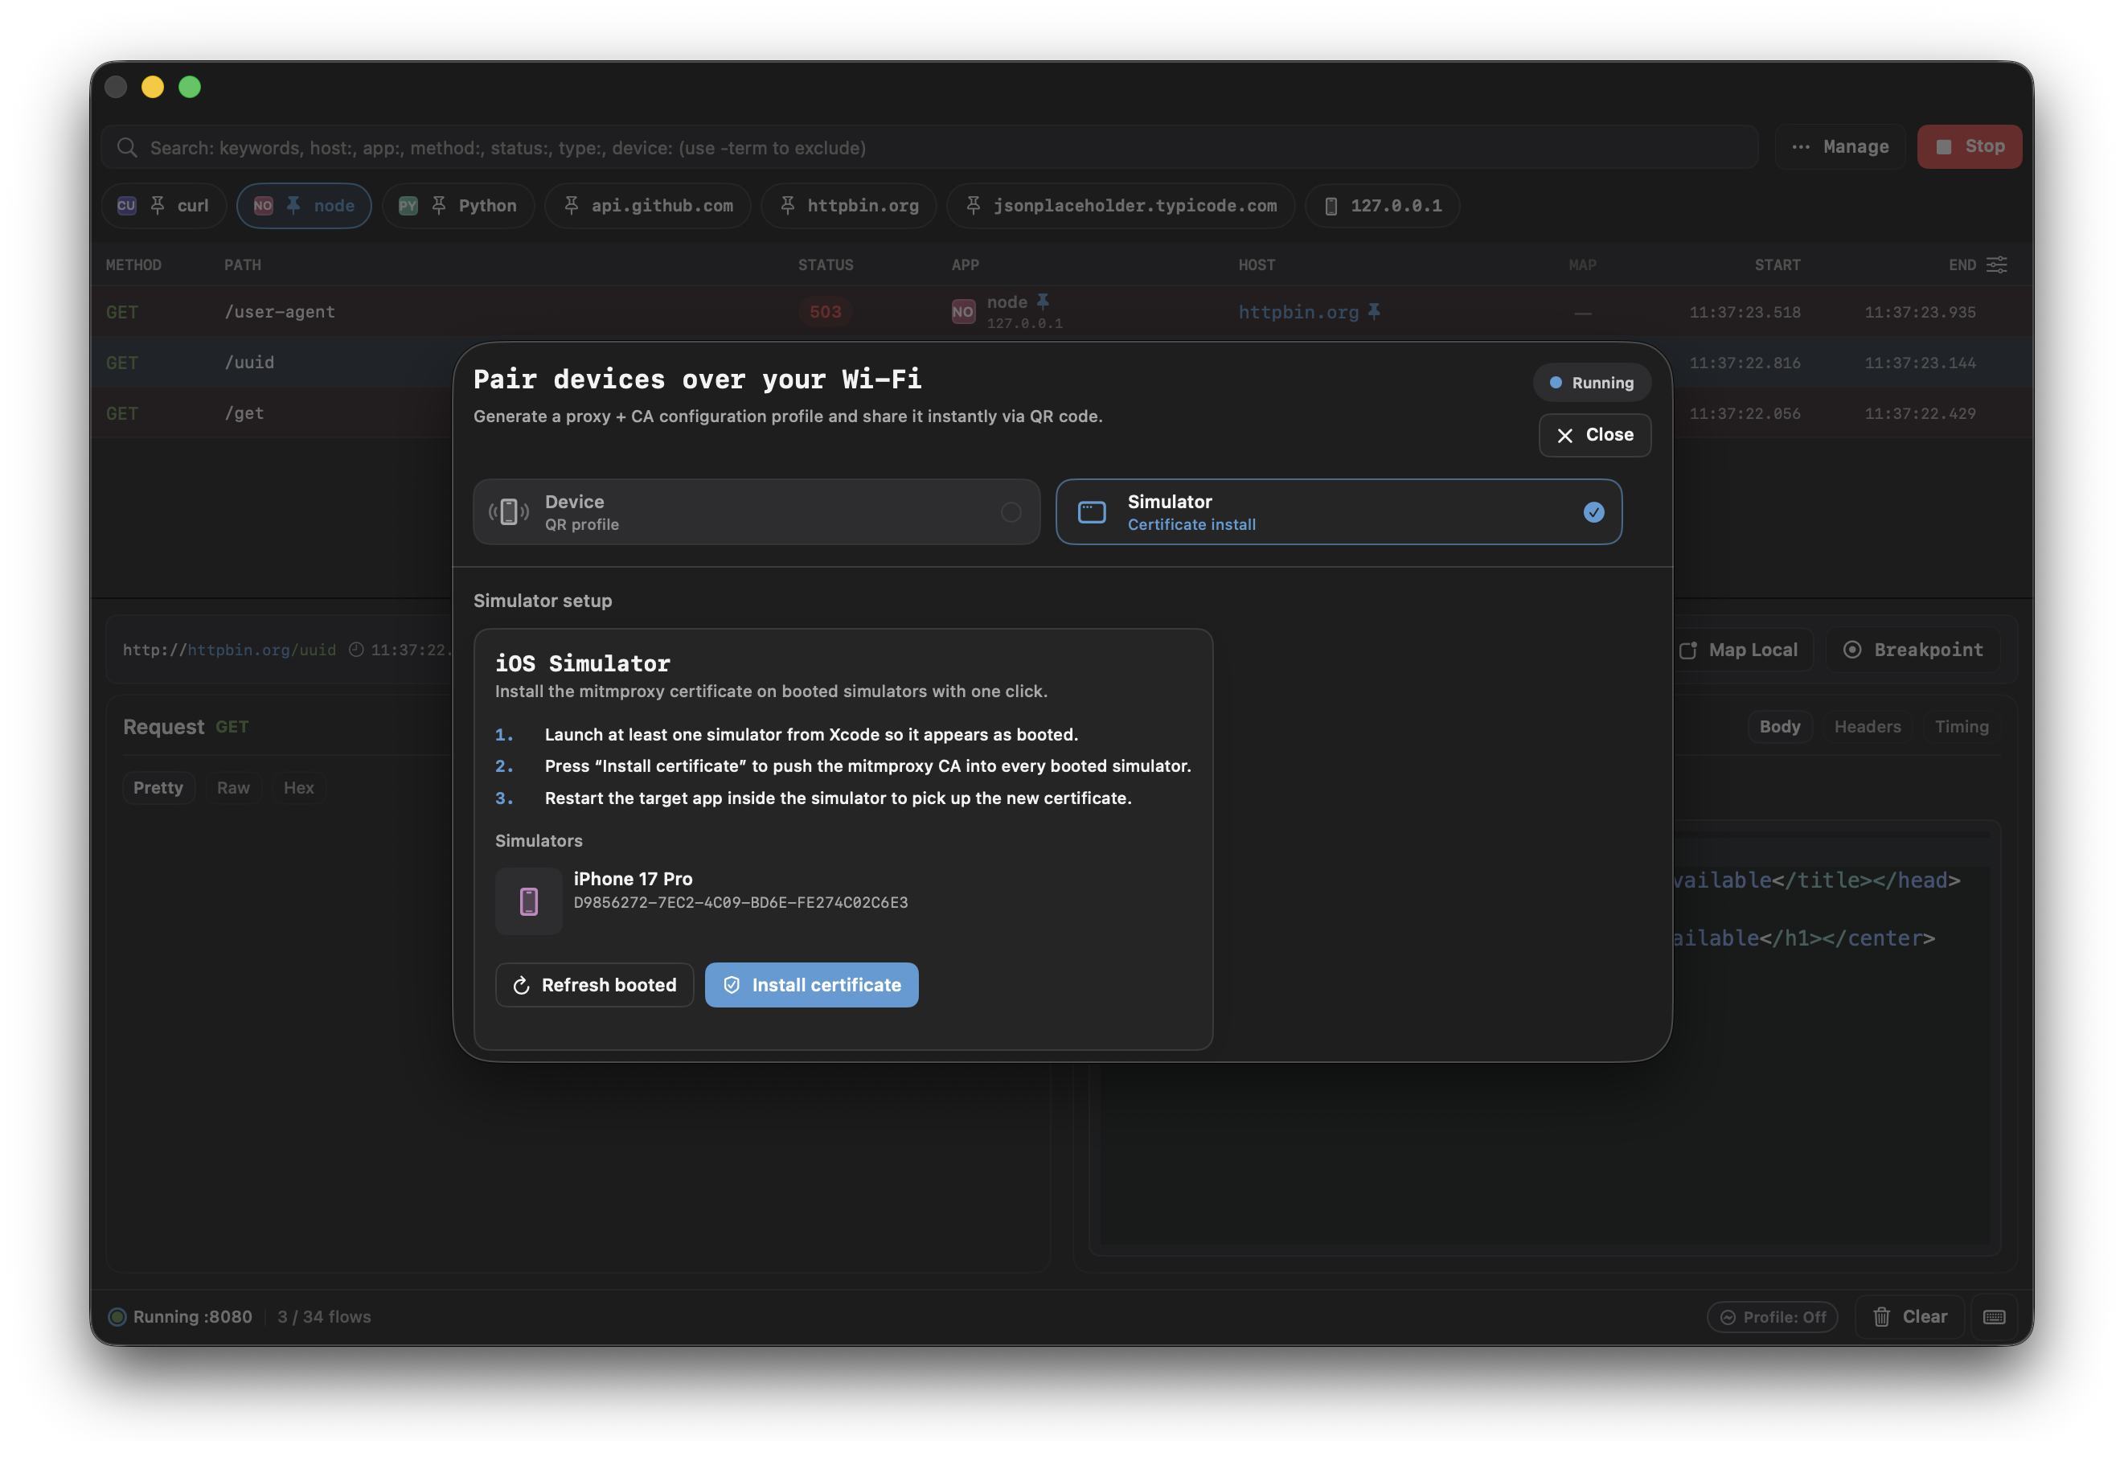Select the Device QR profile option
The image size is (2124, 1465).
pyautogui.click(x=756, y=512)
